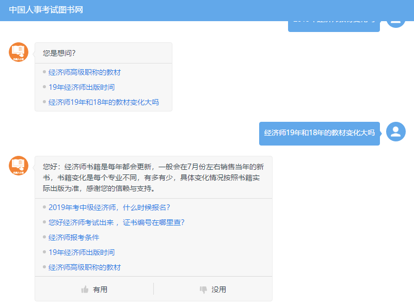414x305 pixels.
Task: Click the robot avatar beside the answer message
Action: click(19, 165)
